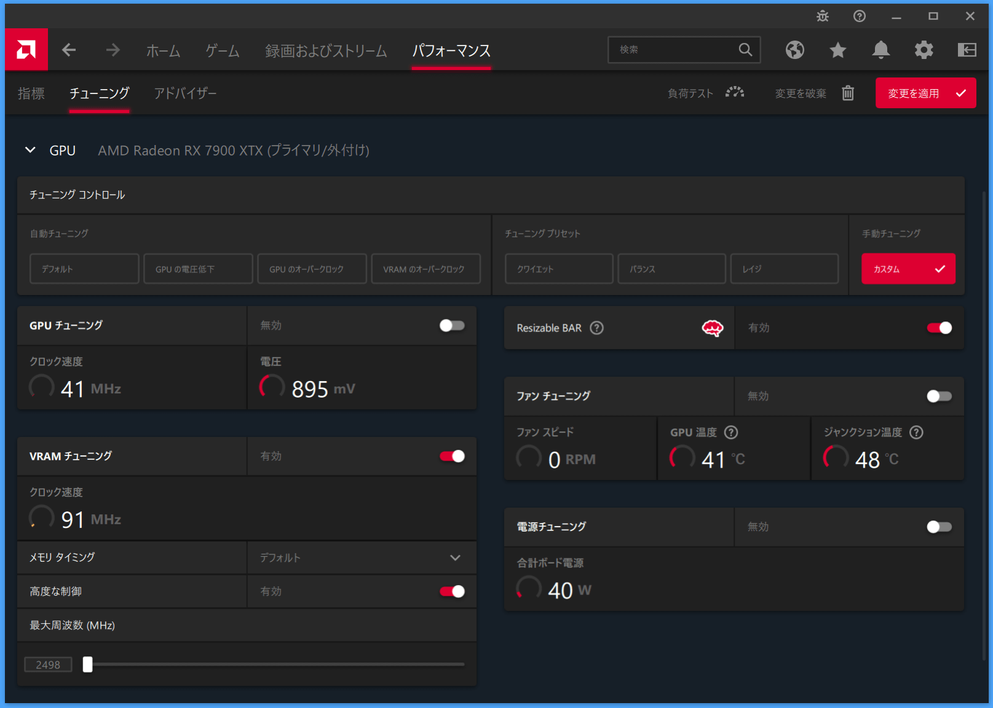Toggle the sidebar panel icon
993x708 pixels.
[x=967, y=50]
